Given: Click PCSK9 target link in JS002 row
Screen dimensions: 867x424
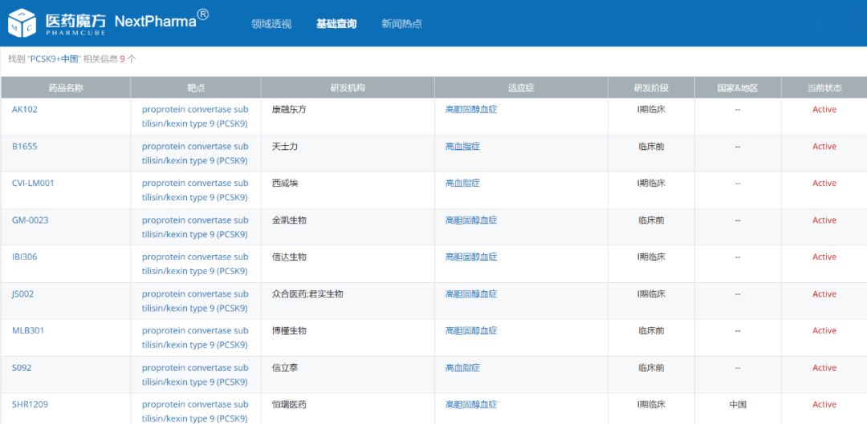Looking at the screenshot, I should [195, 301].
